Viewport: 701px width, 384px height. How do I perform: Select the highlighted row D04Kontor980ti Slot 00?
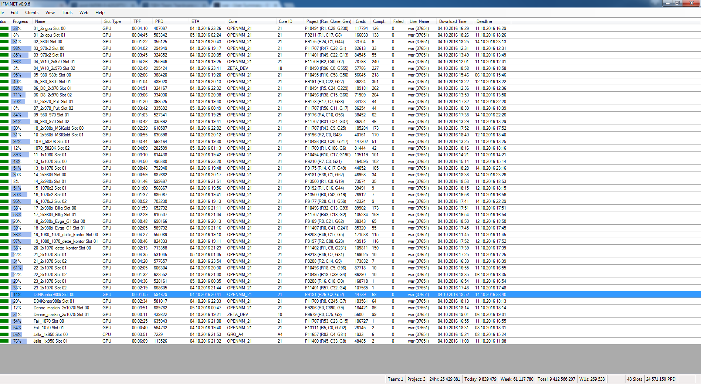350,295
